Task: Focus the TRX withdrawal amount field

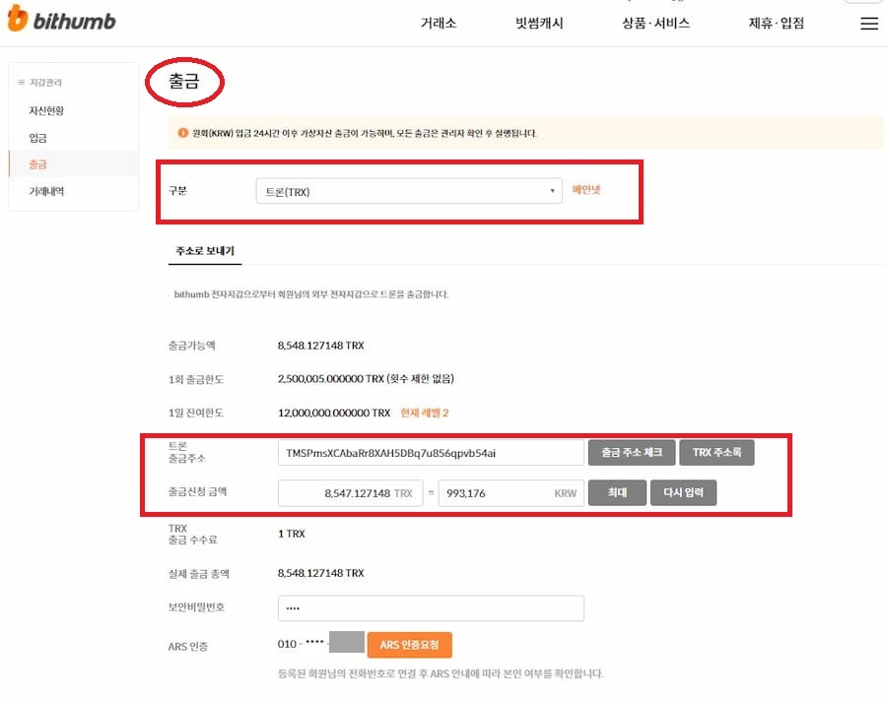Action: coord(350,493)
